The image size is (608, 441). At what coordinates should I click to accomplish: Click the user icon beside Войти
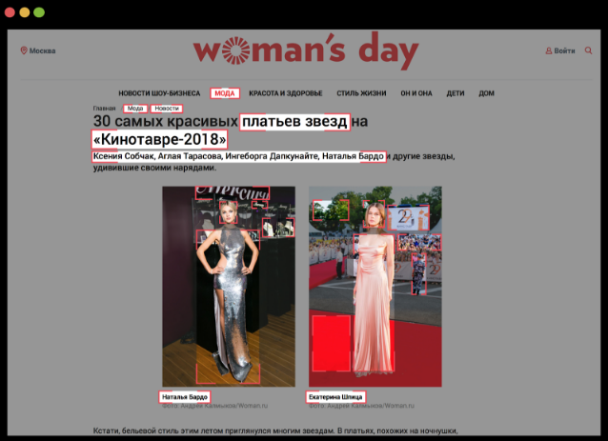pyautogui.click(x=548, y=50)
